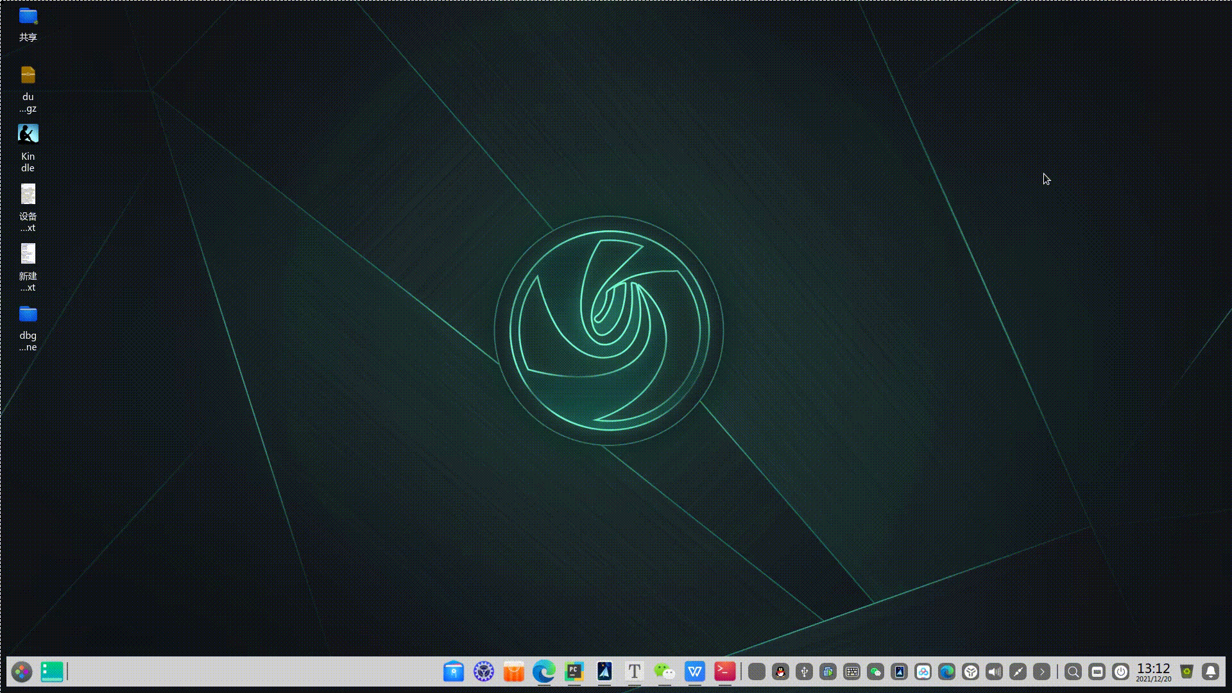Open the 共享 shared folder on the desktop
Image resolution: width=1232 pixels, height=693 pixels.
pos(27,19)
